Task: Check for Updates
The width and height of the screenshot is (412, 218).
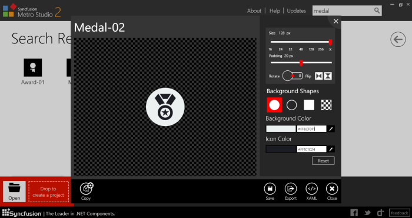Action: pyautogui.click(x=296, y=11)
